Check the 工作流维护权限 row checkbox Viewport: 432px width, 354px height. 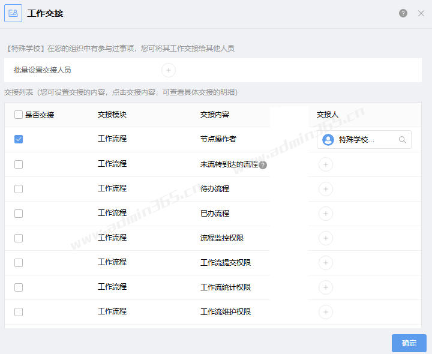(19, 312)
